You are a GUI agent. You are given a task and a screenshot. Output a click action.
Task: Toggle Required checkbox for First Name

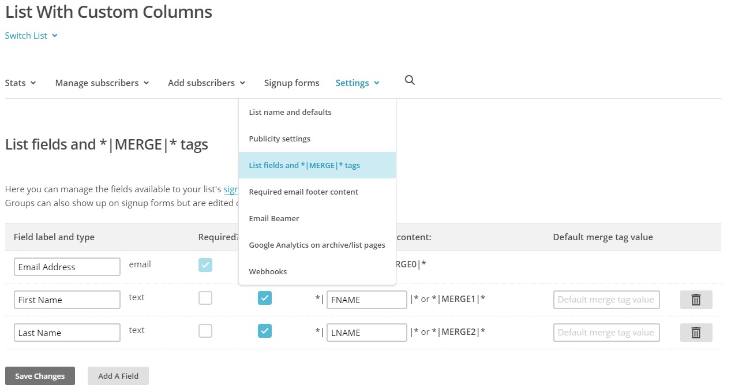click(205, 298)
